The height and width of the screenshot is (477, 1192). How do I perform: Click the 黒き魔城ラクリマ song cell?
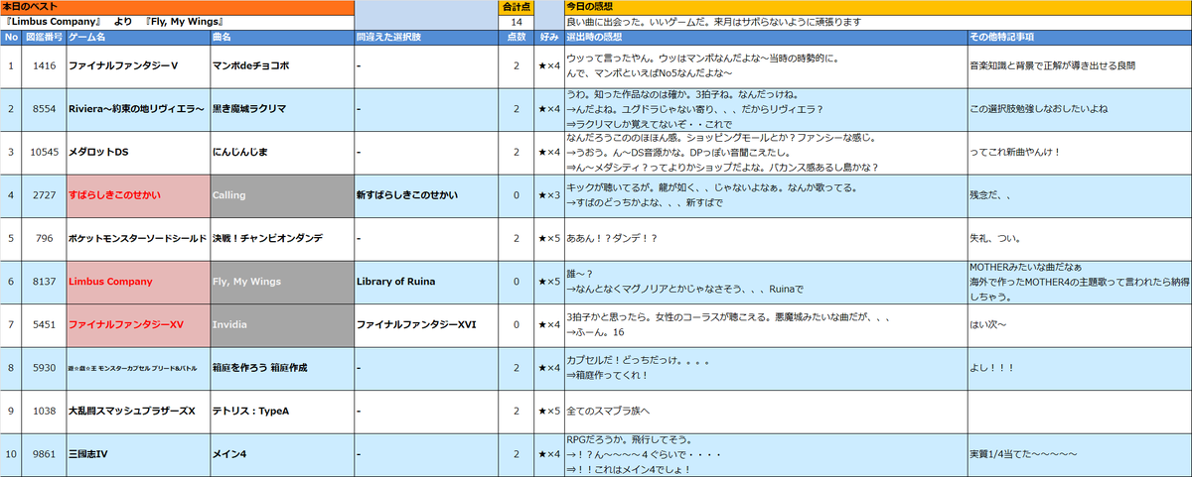(282, 109)
